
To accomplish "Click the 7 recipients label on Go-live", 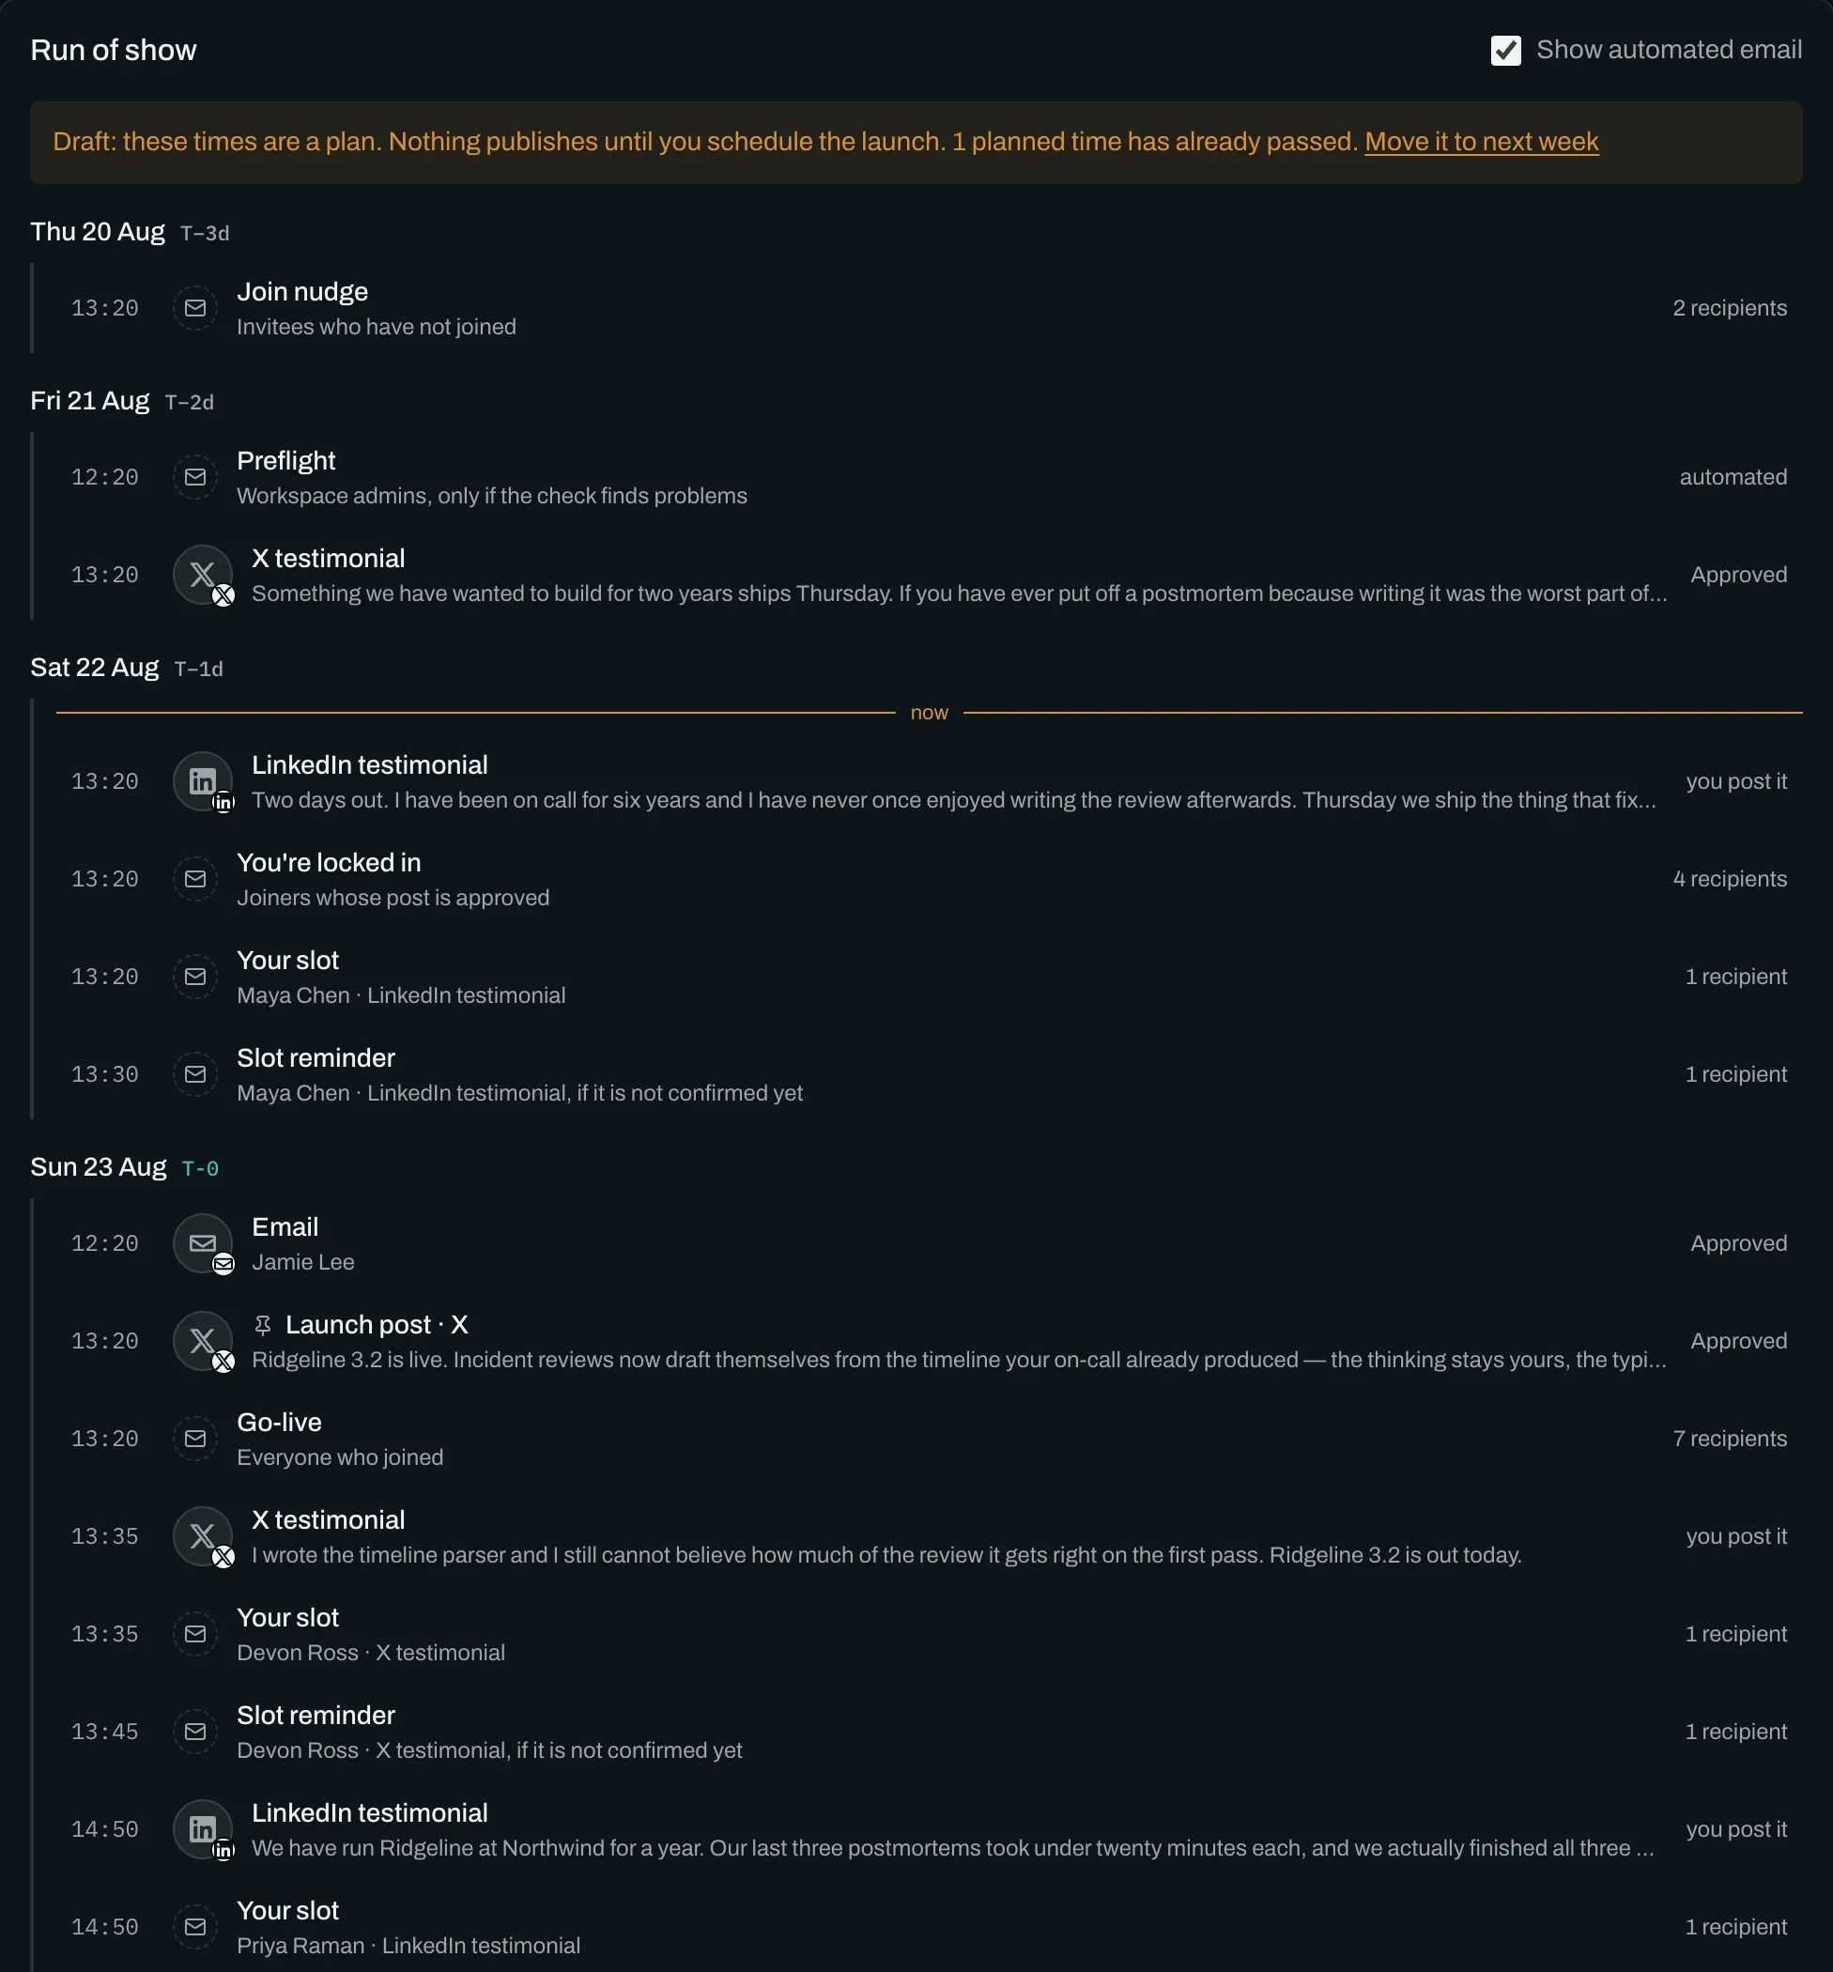I will (x=1730, y=1439).
